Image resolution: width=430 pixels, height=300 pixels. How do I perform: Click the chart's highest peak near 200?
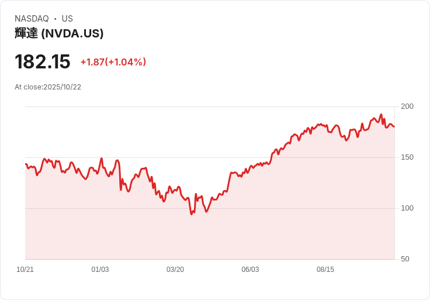(381, 115)
